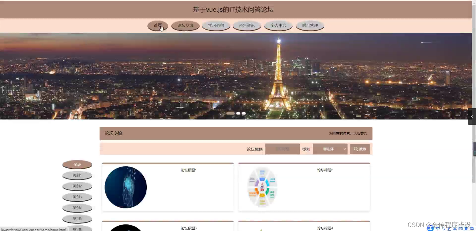Filter by 类别4
This screenshot has width=476, height=231.
point(77,208)
